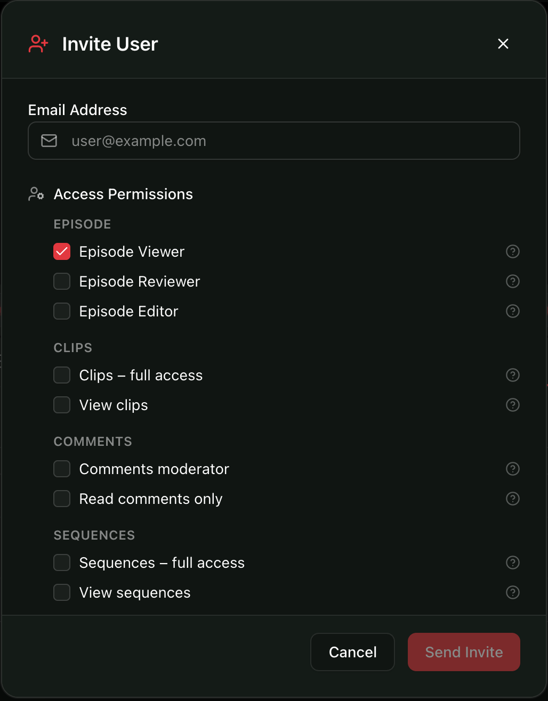Click the help icon next to View sequences
Image resolution: width=548 pixels, height=701 pixels.
pos(512,592)
